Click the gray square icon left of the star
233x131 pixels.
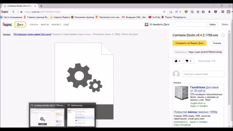[x=192, y=12]
